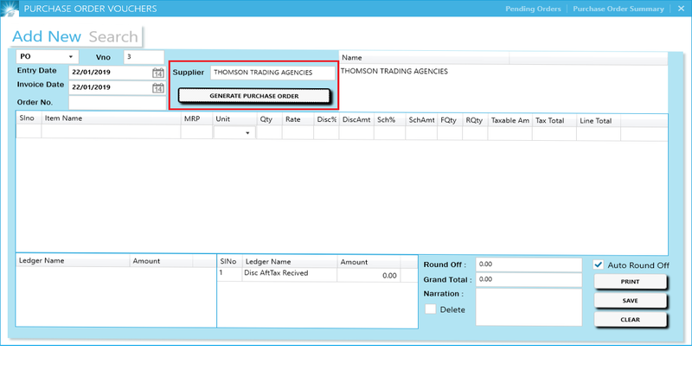This screenshot has height=376, width=692.
Task: Click the Item Name cell in first row
Action: (111, 131)
